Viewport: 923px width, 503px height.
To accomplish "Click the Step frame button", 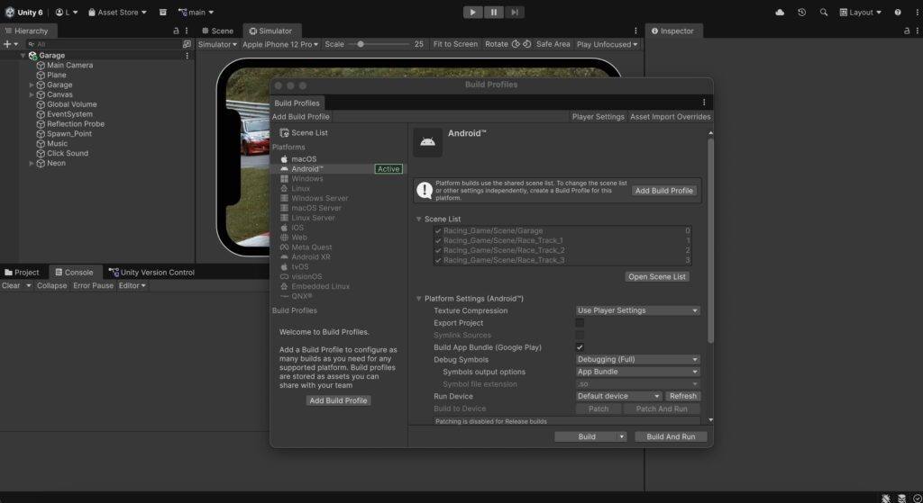I will click(515, 12).
